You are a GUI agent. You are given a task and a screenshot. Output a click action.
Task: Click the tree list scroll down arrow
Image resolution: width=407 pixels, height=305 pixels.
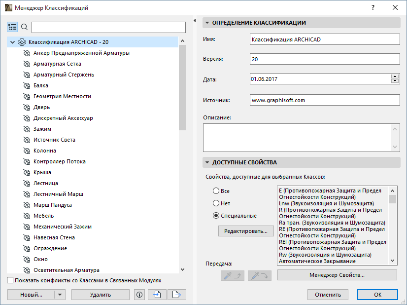click(182, 269)
